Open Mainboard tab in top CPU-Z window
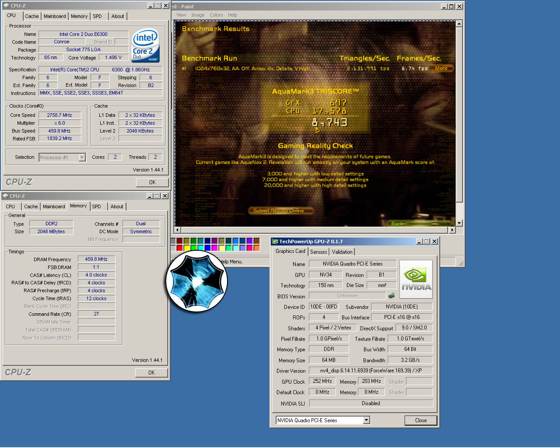Screen dimensions: 560x448 pos(55,16)
